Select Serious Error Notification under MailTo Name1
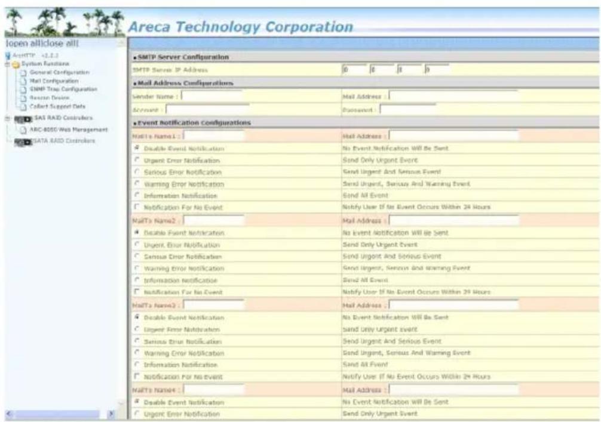The height and width of the screenshot is (422, 601). [x=137, y=171]
